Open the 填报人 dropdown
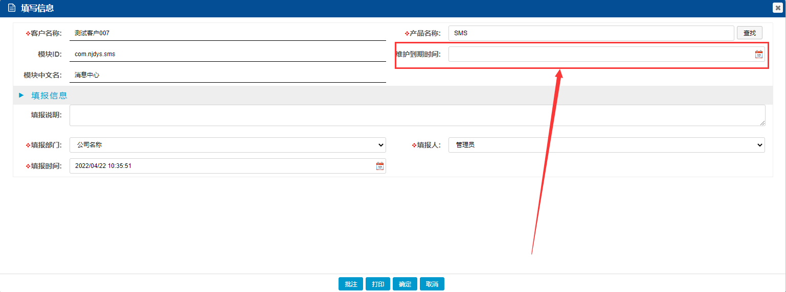 click(x=606, y=145)
